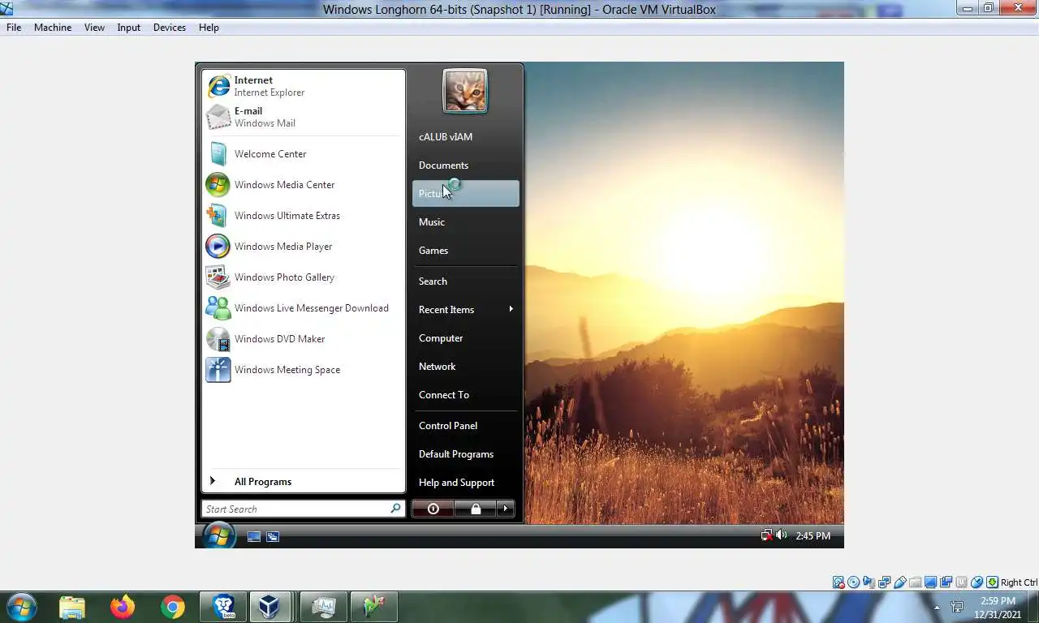
Task: Click the cat user account picture
Action: click(x=465, y=91)
